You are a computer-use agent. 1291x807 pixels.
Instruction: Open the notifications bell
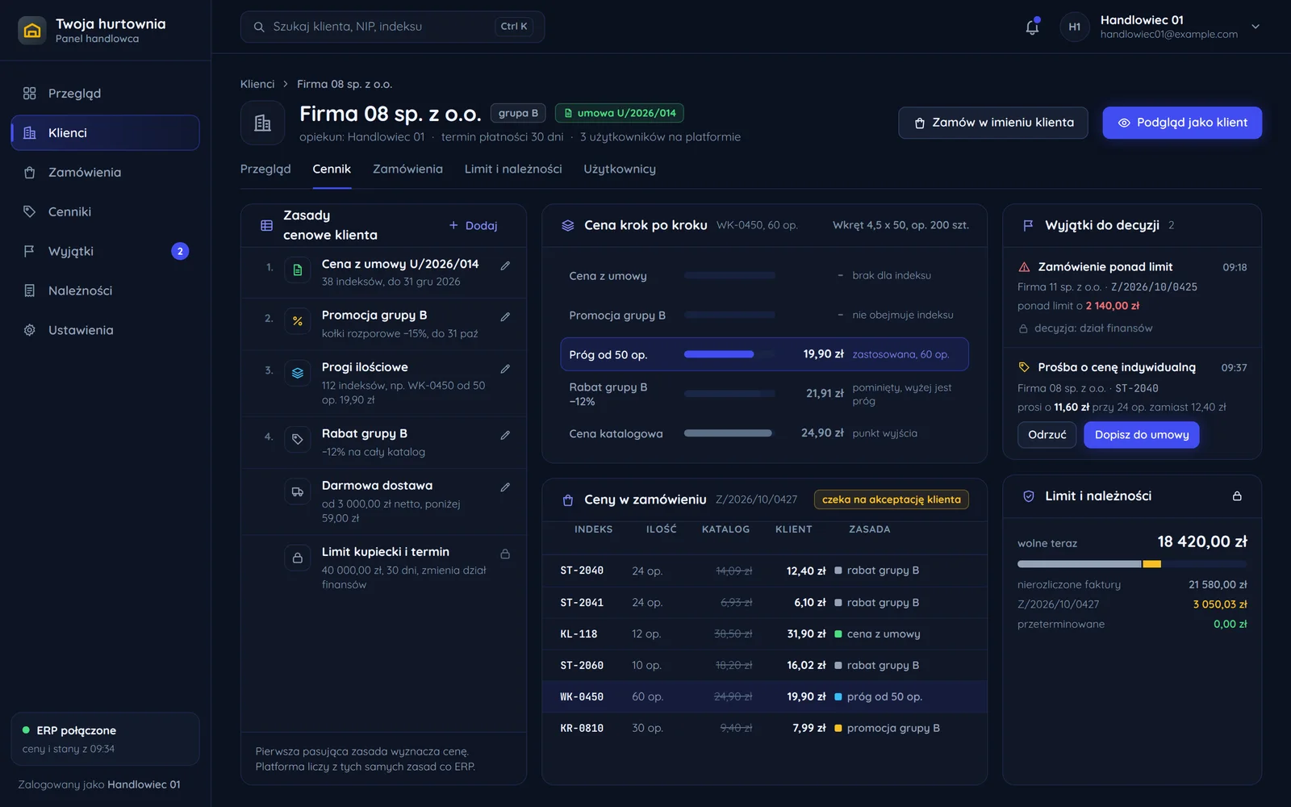click(x=1032, y=27)
